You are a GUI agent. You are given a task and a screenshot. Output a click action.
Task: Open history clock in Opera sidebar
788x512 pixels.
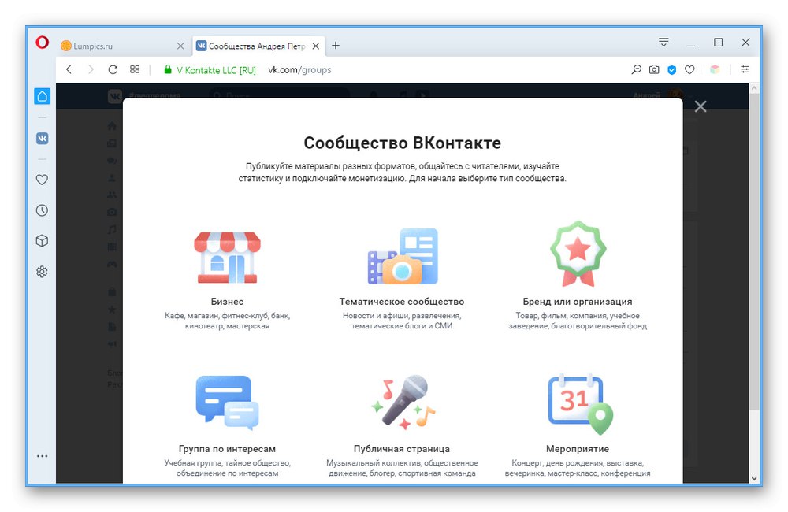tap(43, 210)
